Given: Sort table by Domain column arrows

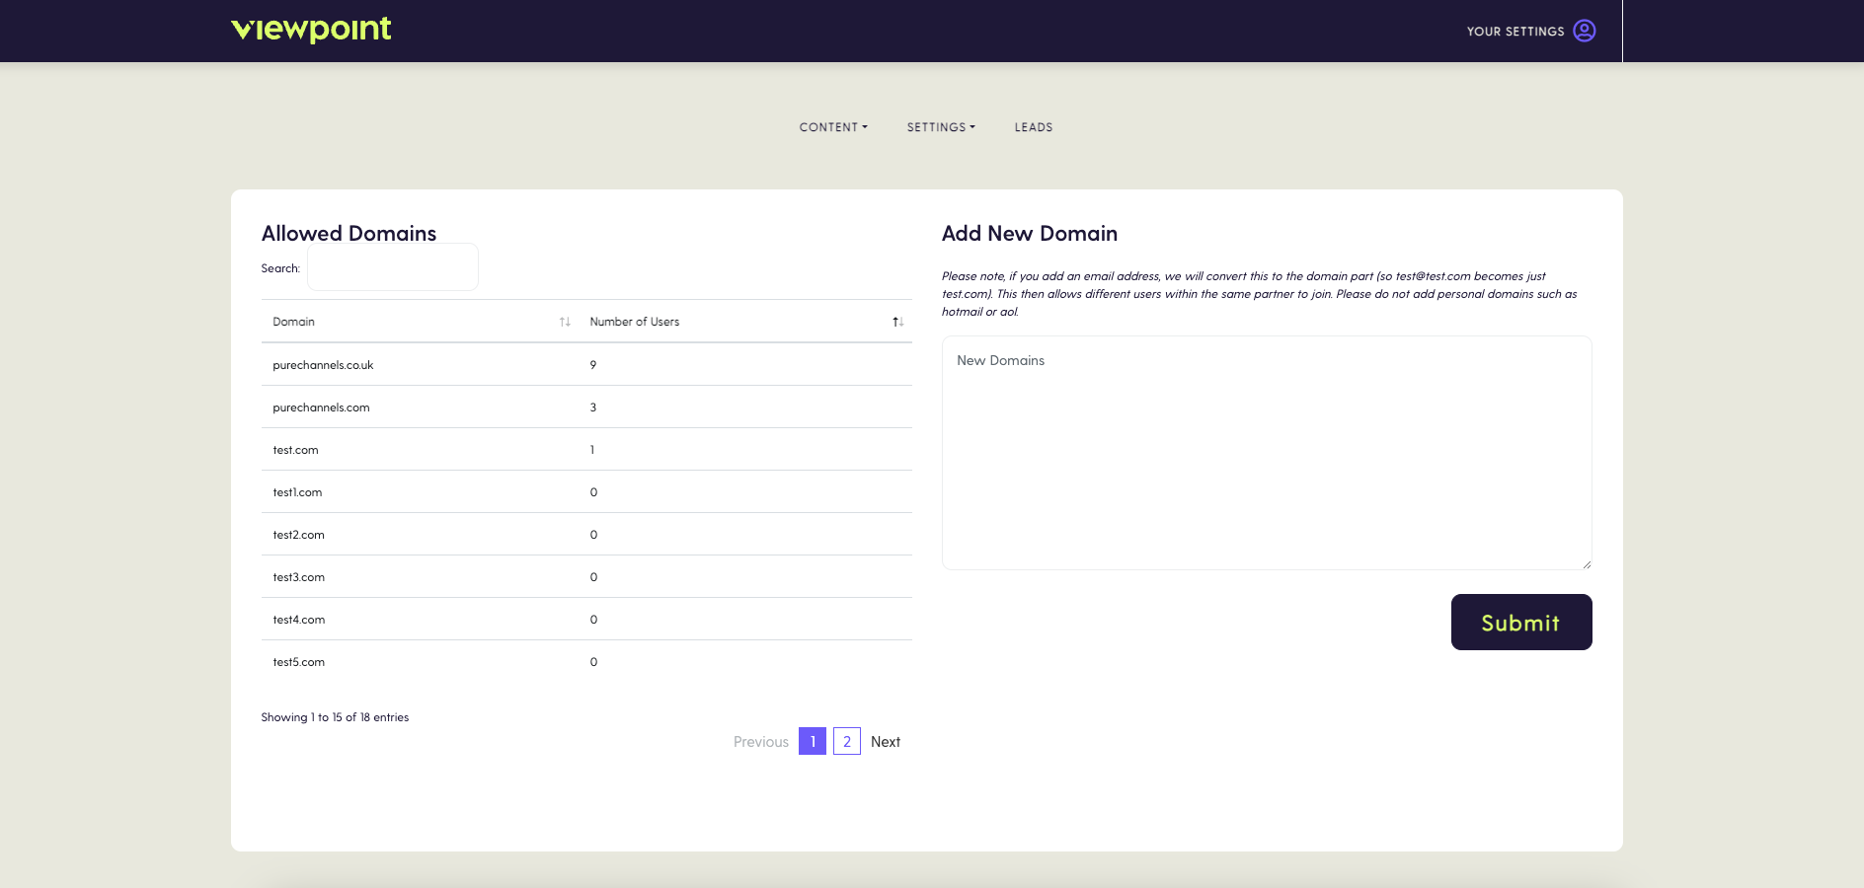Looking at the screenshot, I should (565, 322).
